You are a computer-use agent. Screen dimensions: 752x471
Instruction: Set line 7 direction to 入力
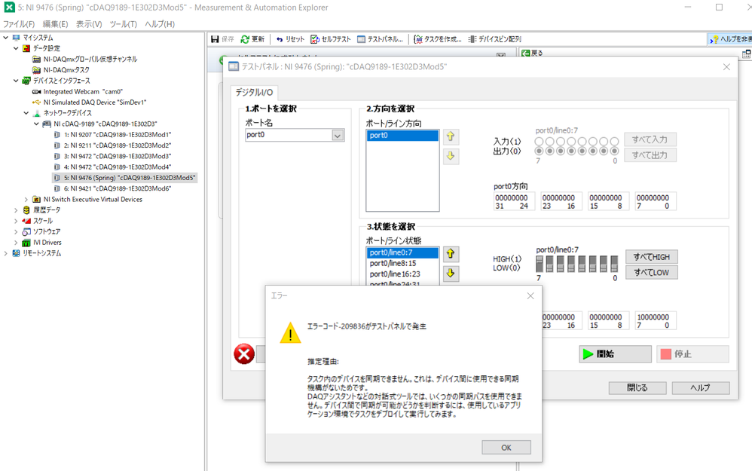pyautogui.click(x=539, y=142)
